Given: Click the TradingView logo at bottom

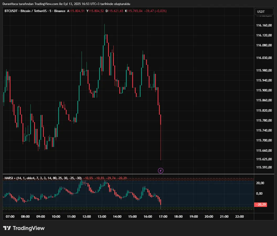Looking at the screenshot, I should click(x=24, y=228).
